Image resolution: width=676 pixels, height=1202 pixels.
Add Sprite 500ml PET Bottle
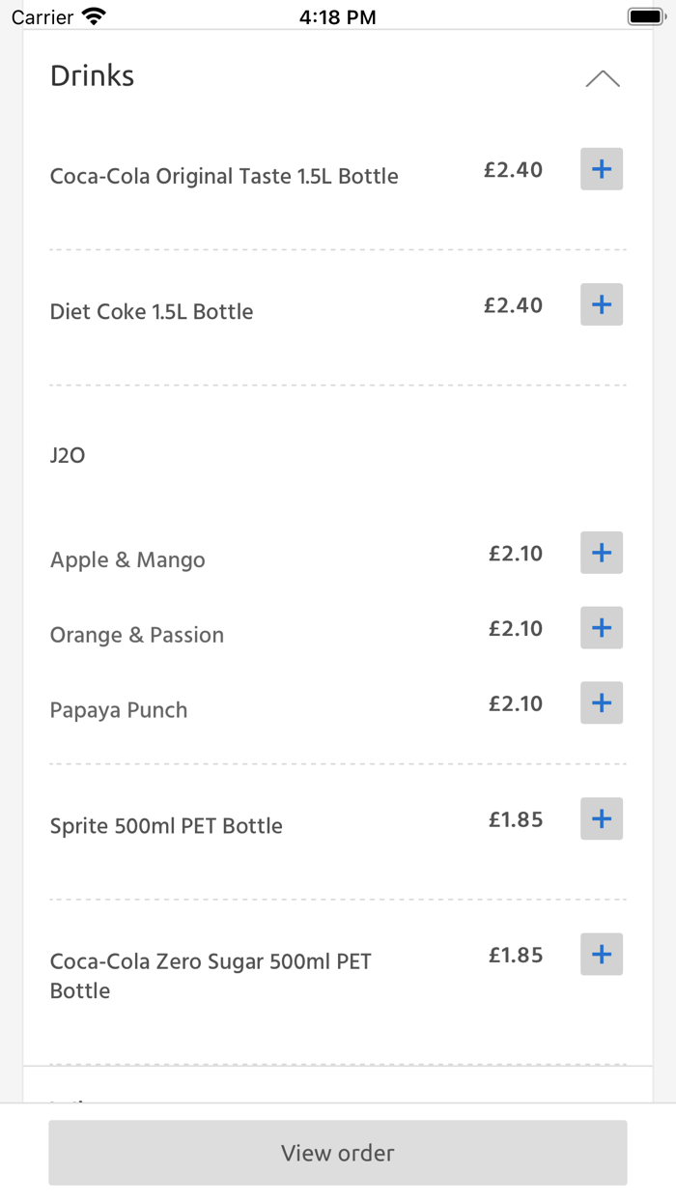(x=601, y=818)
